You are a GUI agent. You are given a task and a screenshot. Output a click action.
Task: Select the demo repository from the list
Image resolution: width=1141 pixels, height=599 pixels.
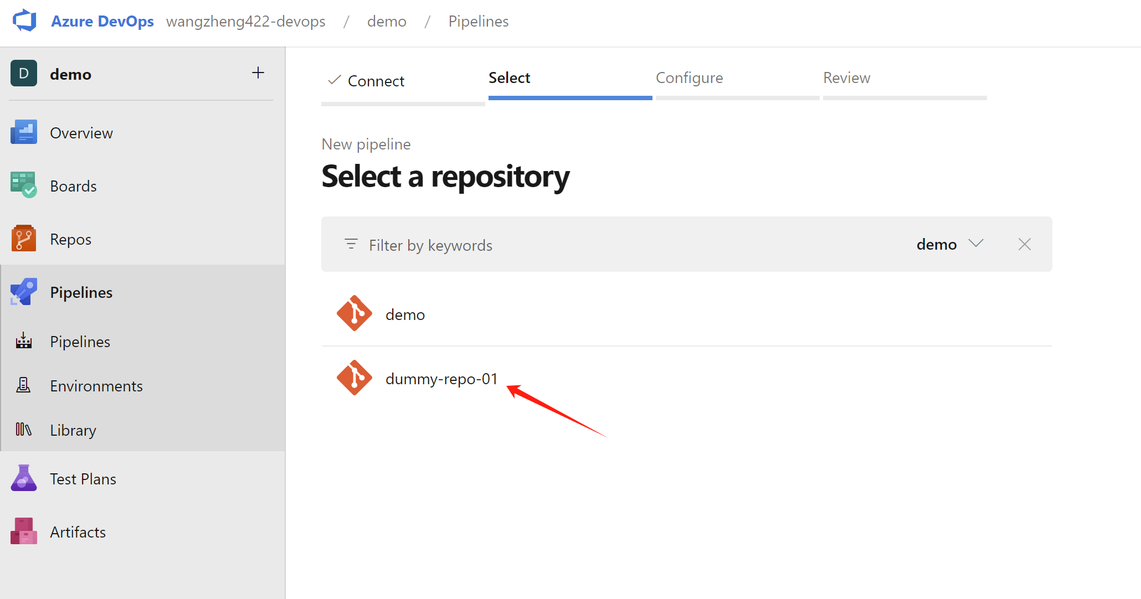point(405,314)
